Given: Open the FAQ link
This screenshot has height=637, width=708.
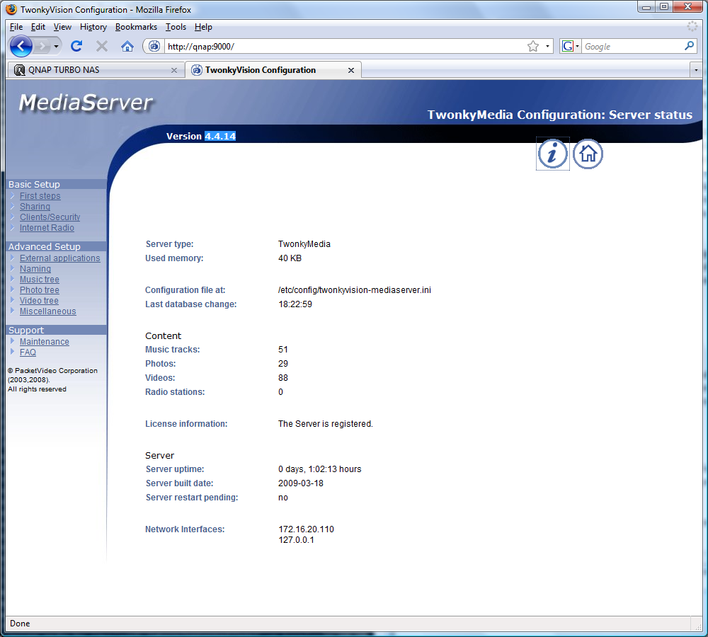Looking at the screenshot, I should click(28, 352).
